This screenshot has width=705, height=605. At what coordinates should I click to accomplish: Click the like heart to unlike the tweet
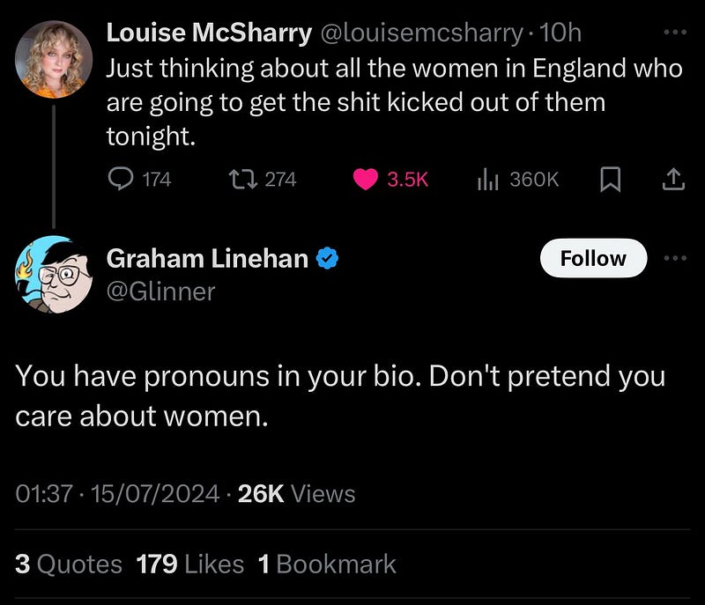click(x=366, y=178)
